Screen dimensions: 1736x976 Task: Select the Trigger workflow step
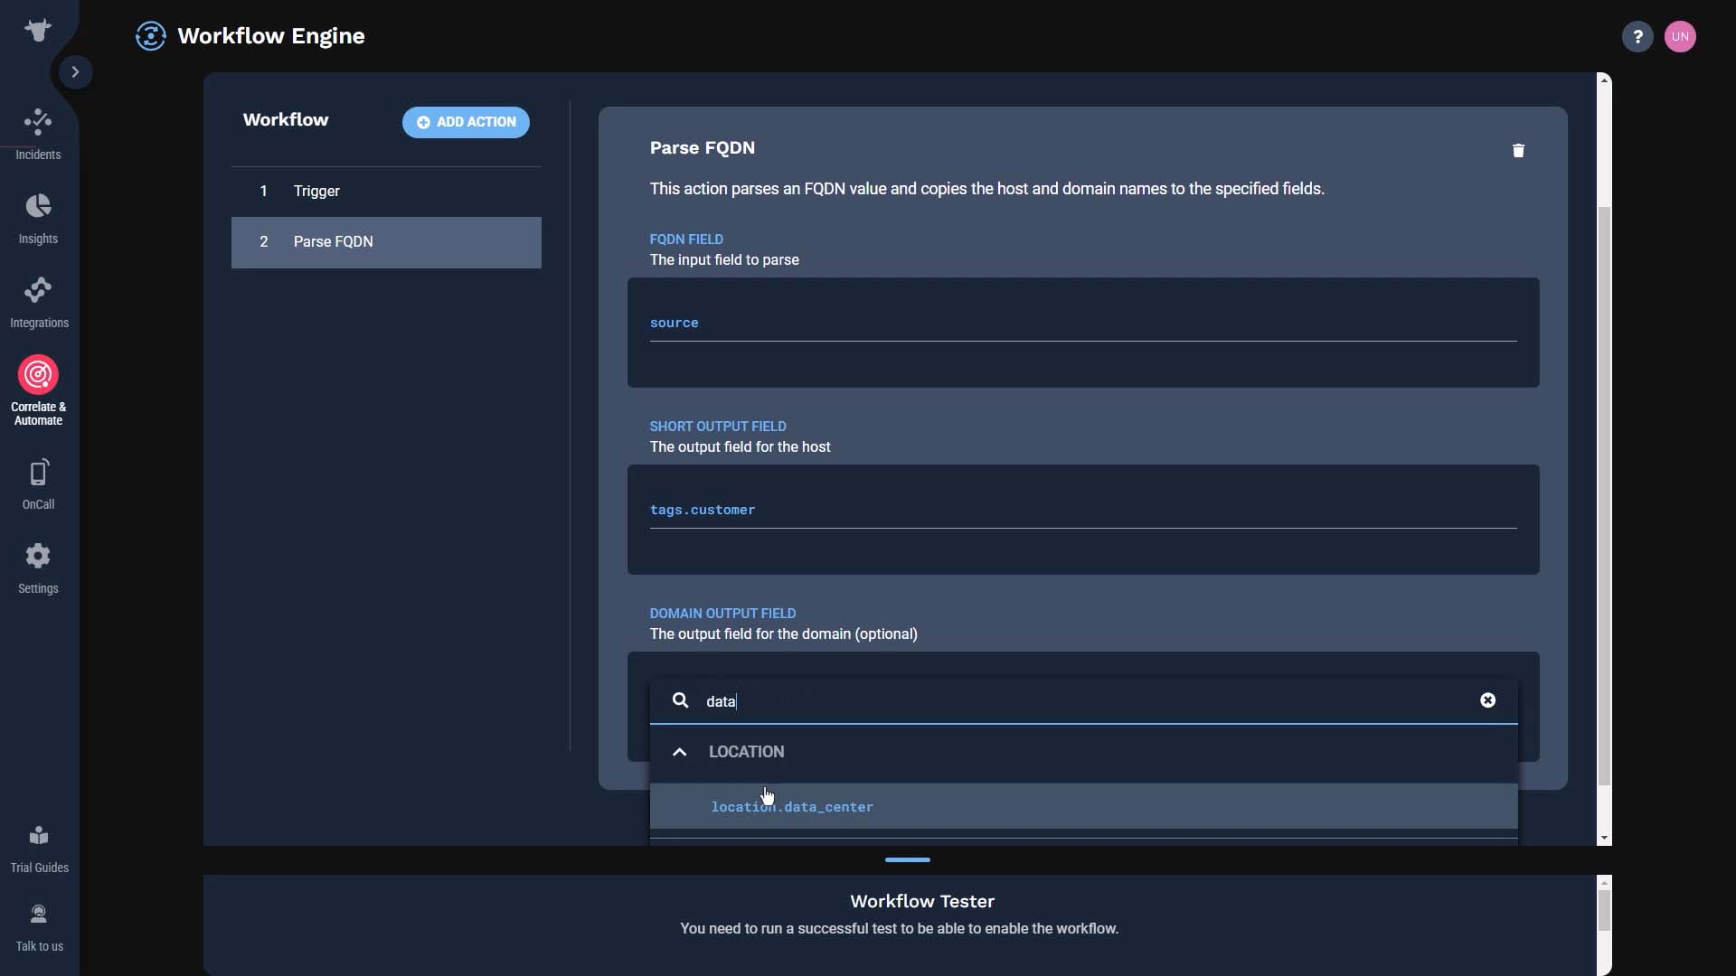(386, 192)
